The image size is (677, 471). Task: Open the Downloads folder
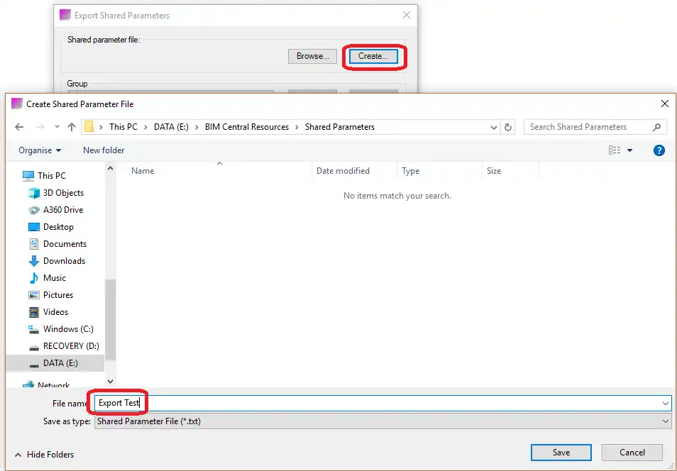pos(65,260)
